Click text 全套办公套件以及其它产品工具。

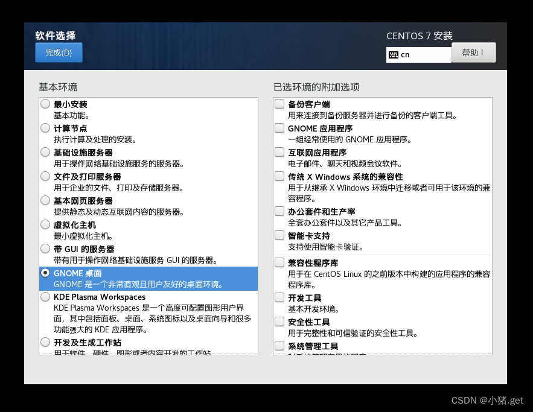[x=345, y=223]
